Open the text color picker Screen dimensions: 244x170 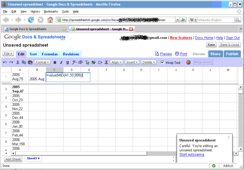click(87, 62)
